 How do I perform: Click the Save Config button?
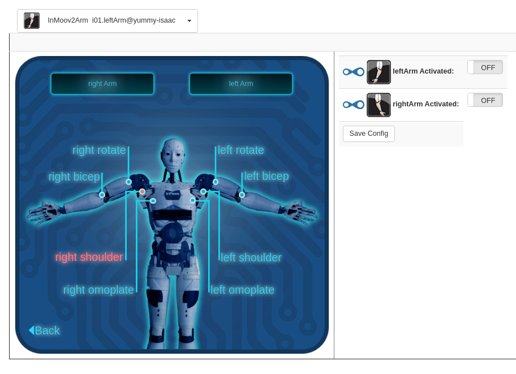coord(368,134)
